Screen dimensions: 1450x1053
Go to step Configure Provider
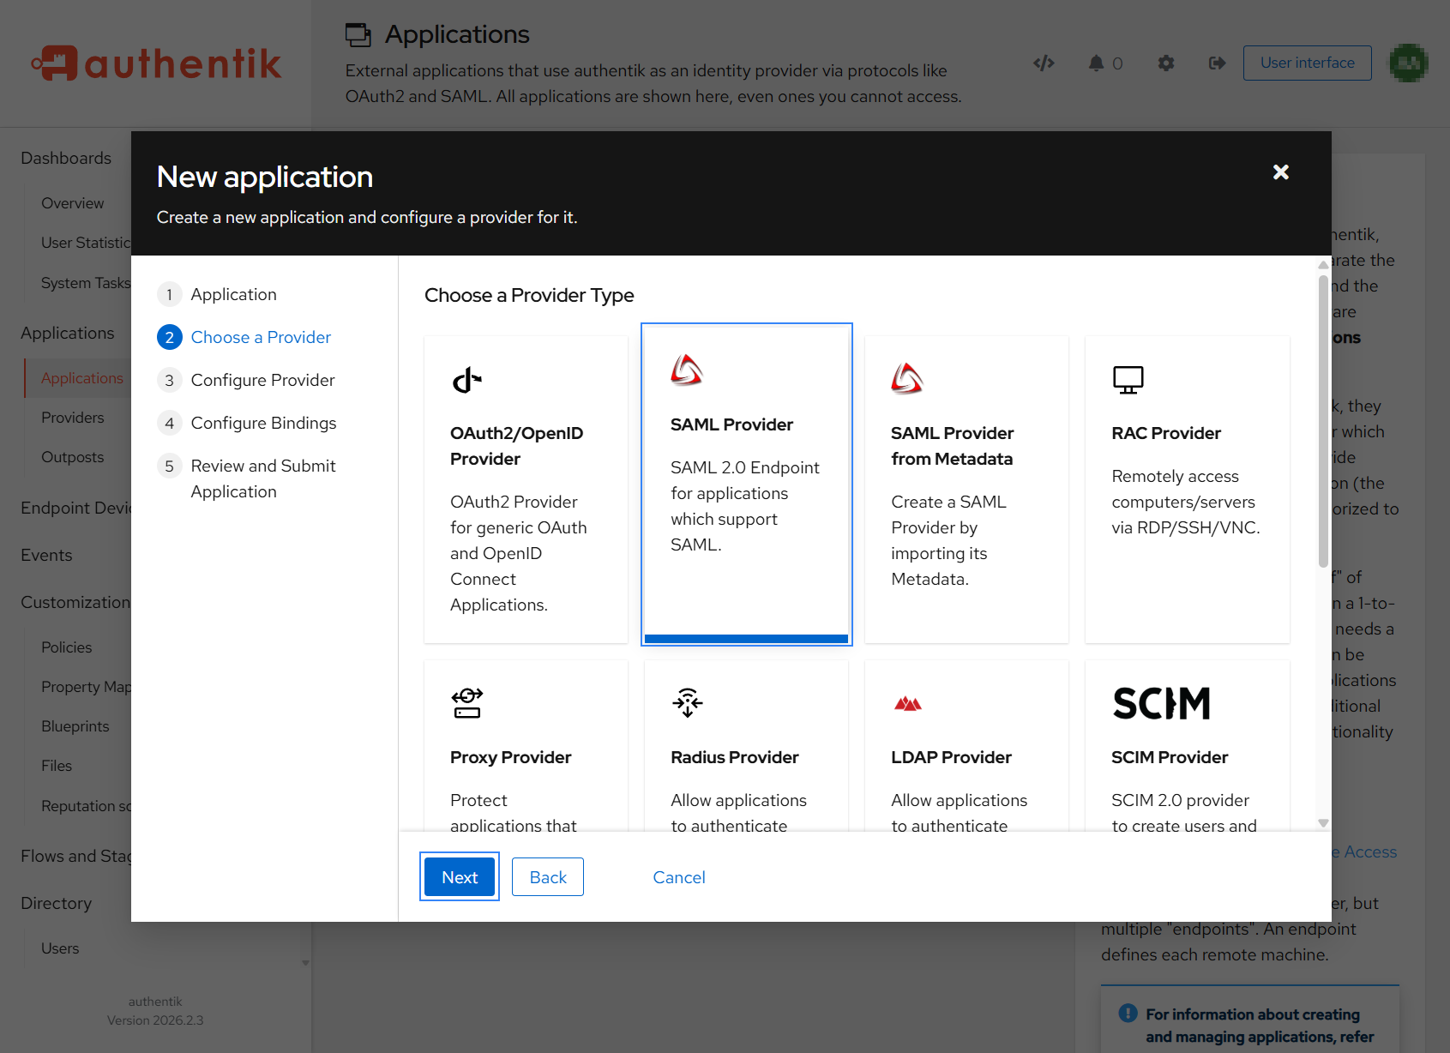(x=246, y=380)
